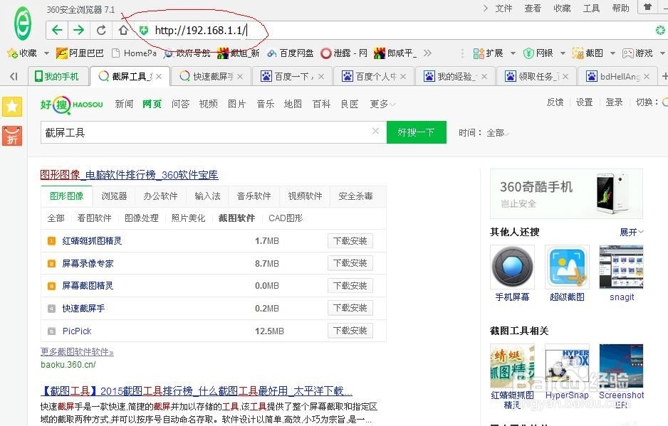The width and height of the screenshot is (668, 426).
Task: Open the 更多截图软件软件 link
Action: [76, 351]
